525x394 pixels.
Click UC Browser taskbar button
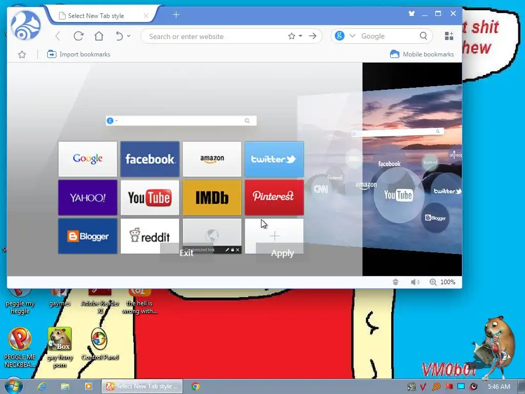pyautogui.click(x=143, y=386)
